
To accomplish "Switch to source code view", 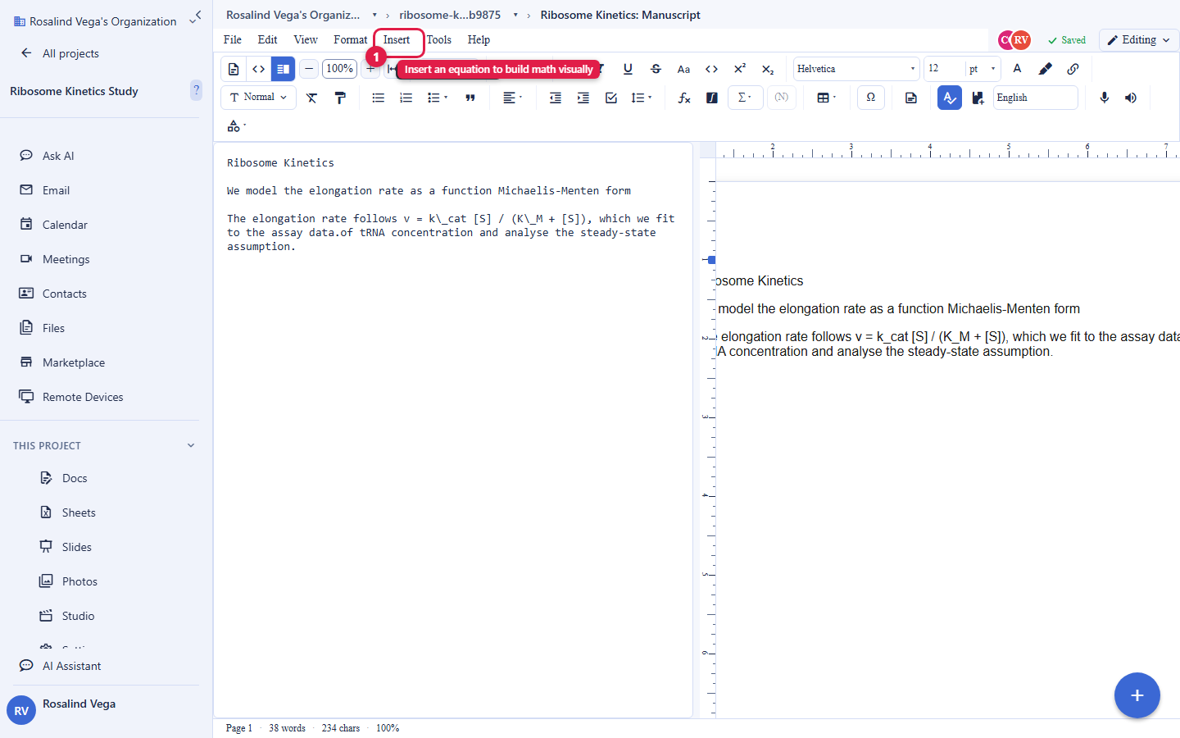I will pos(258,69).
